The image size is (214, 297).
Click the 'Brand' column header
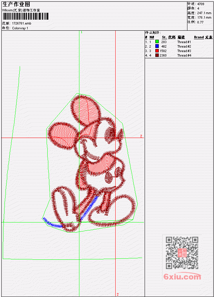(x=199, y=37)
